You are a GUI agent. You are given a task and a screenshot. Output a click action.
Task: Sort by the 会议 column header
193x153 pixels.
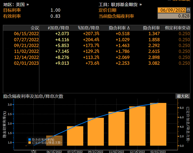(35, 28)
